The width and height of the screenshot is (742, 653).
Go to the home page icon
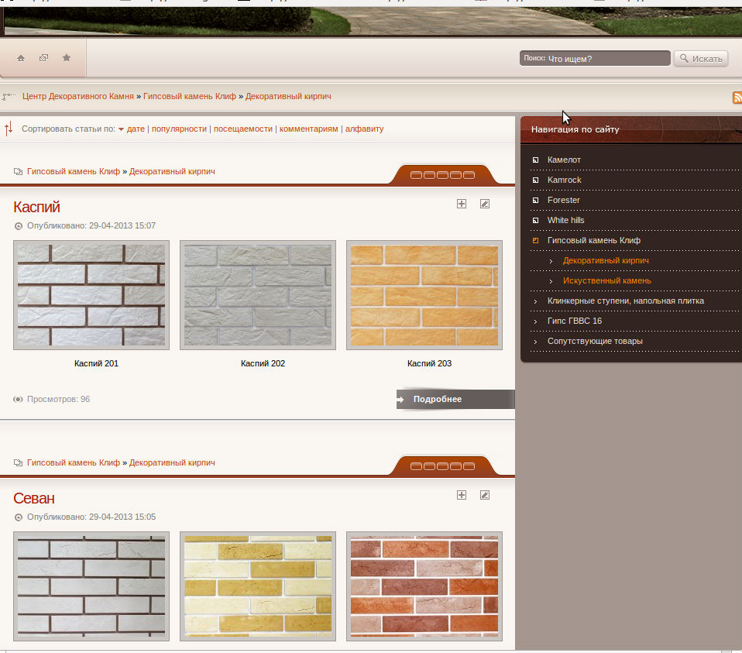click(x=21, y=58)
